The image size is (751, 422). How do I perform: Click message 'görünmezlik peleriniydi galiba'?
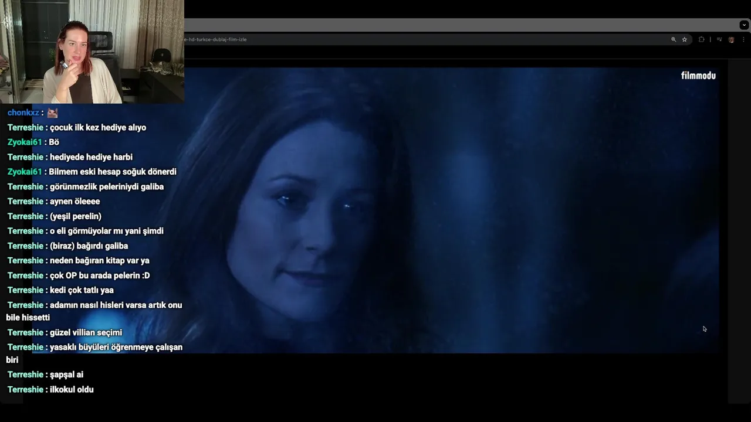point(107,187)
